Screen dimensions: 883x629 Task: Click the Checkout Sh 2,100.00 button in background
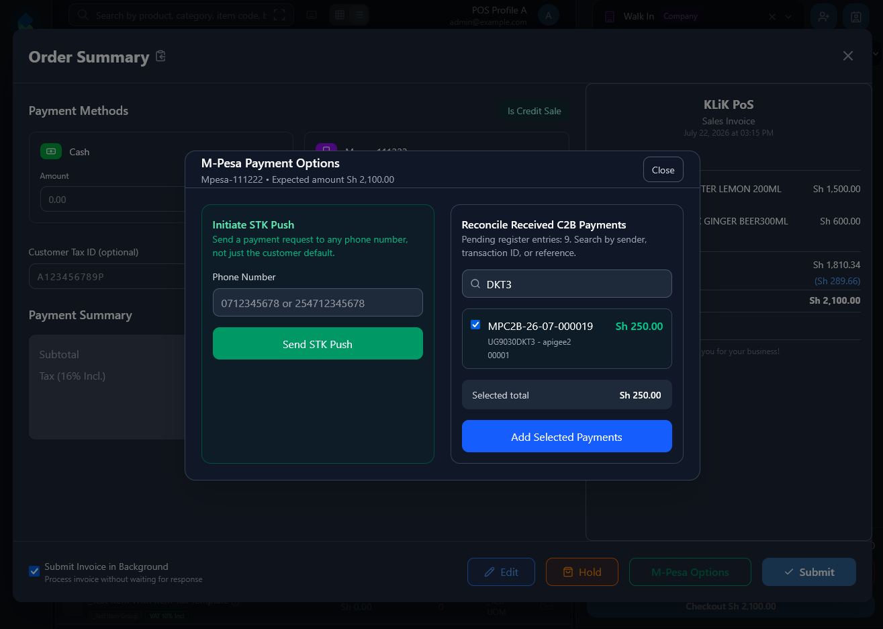[730, 606]
